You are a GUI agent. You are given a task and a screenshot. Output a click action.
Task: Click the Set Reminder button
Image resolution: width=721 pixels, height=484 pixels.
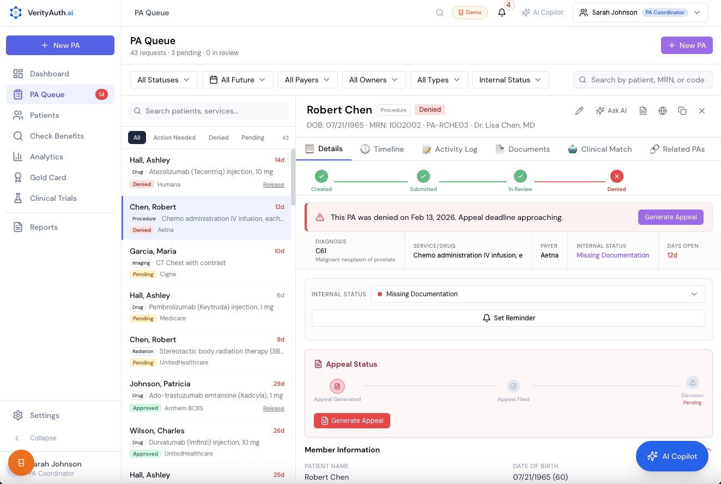508,318
